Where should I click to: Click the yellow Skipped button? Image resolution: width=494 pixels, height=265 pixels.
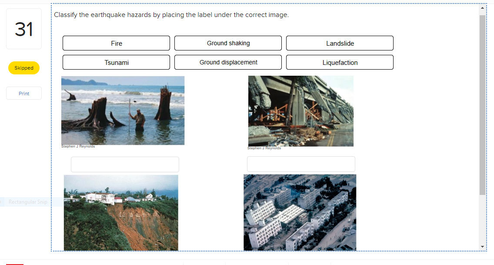tap(23, 68)
